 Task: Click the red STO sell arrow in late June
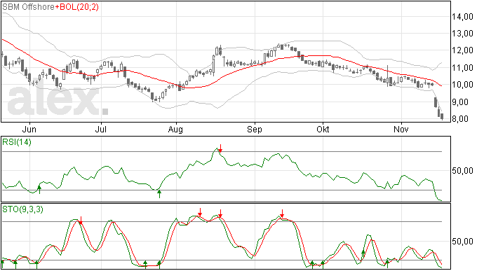point(81,220)
